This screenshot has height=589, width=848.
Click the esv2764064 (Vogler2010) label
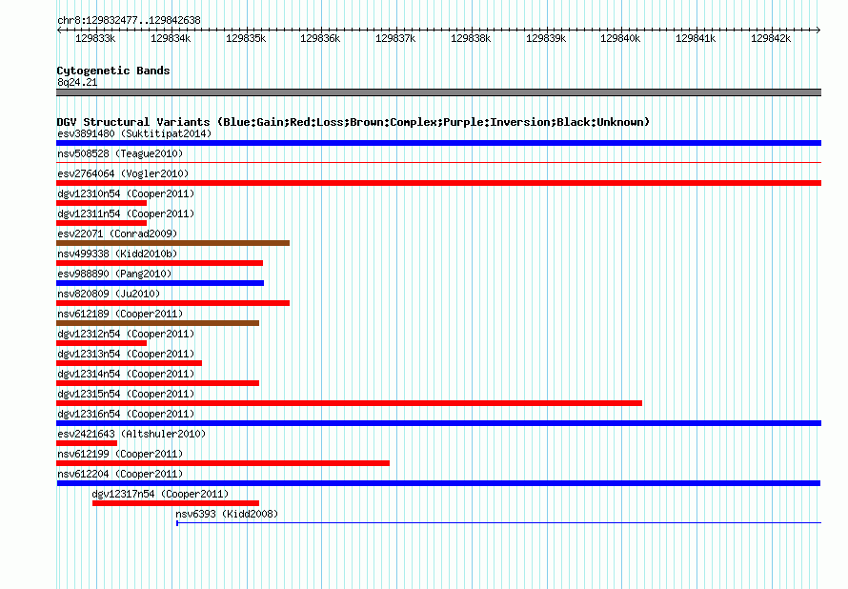[123, 173]
